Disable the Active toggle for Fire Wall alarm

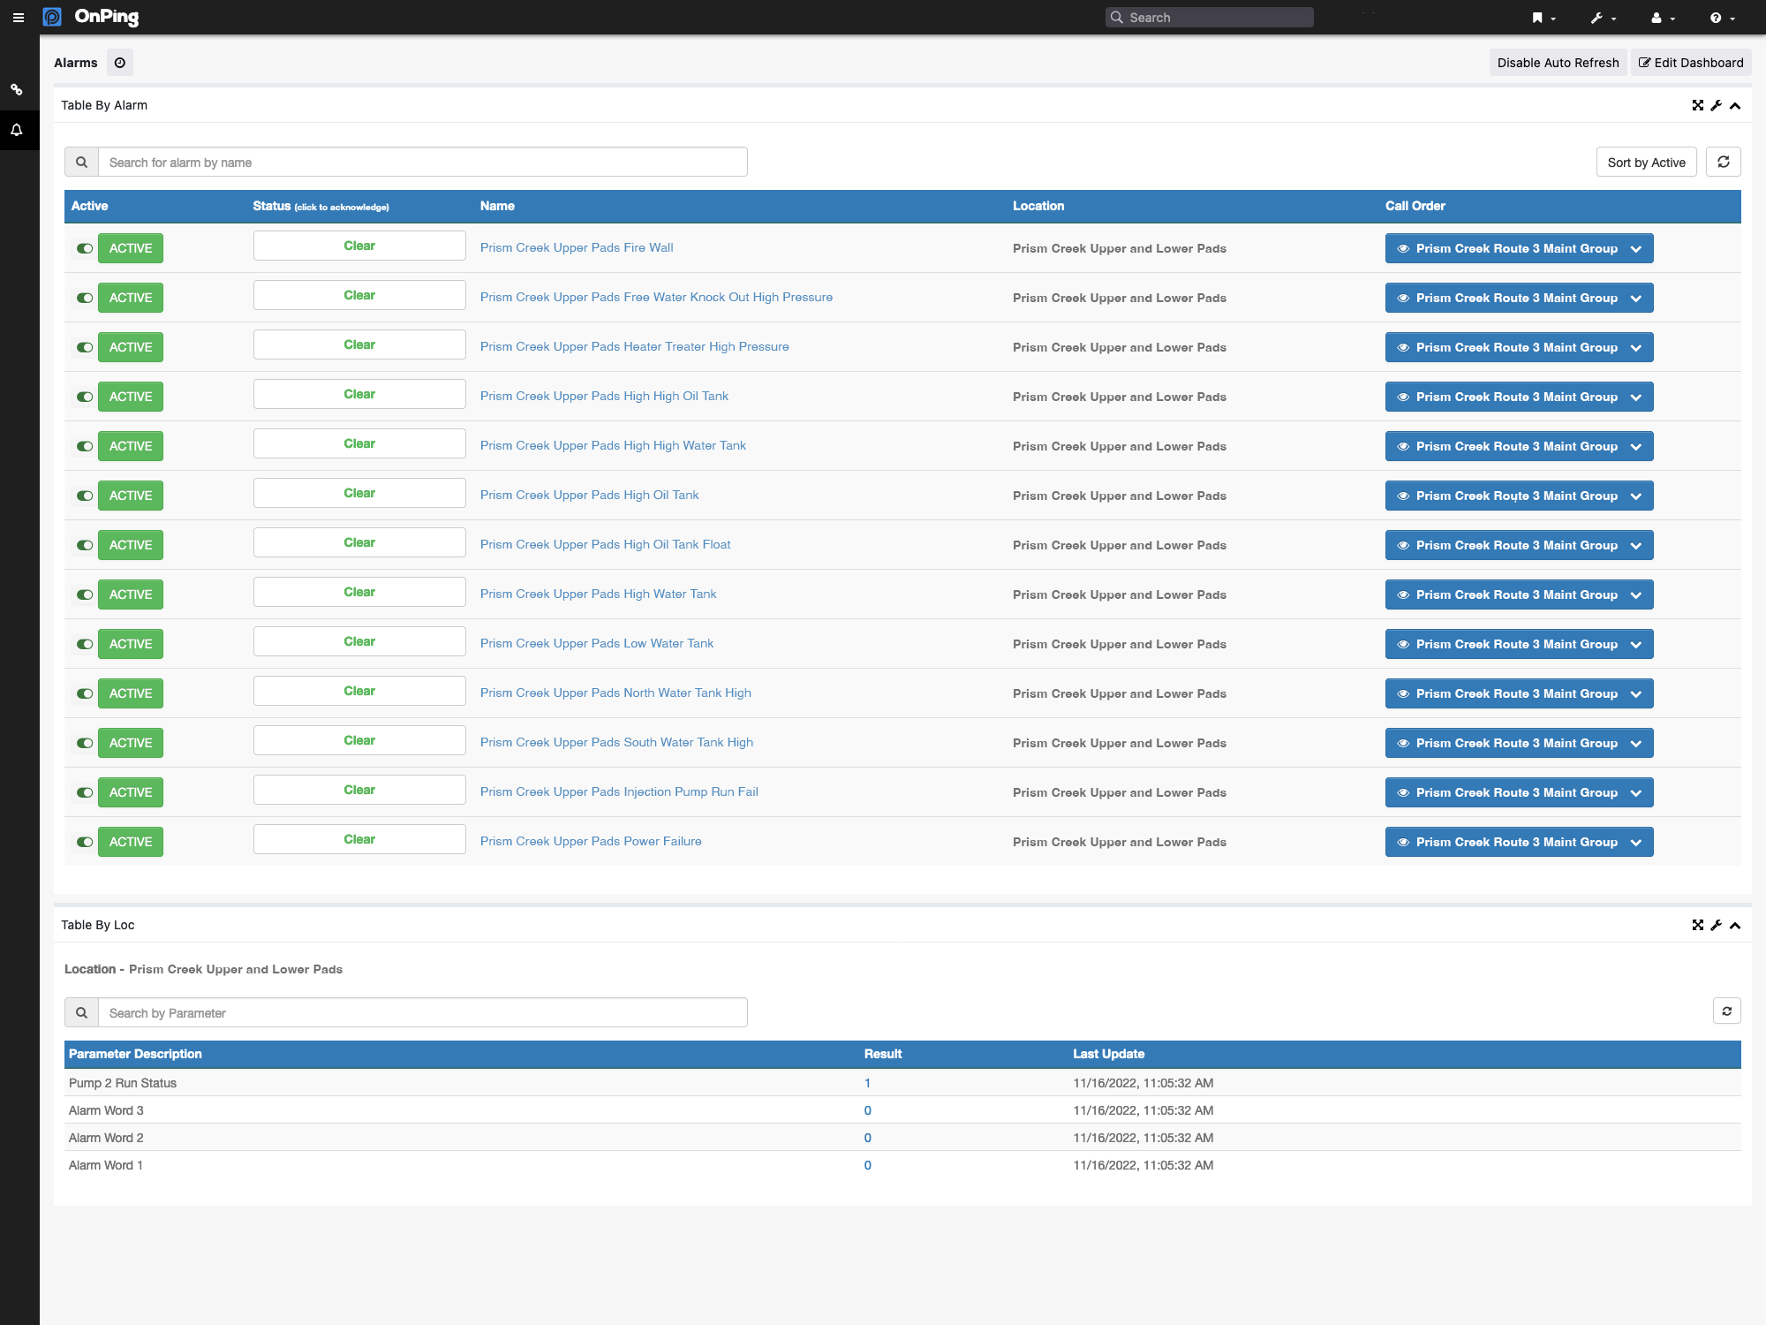[83, 248]
